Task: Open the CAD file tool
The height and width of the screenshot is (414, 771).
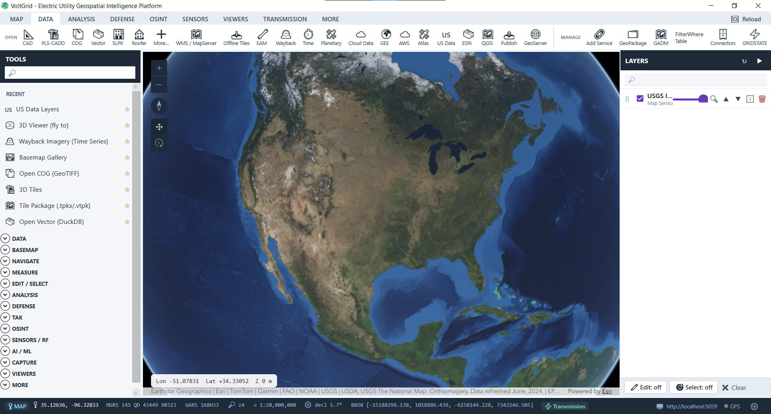Action: point(28,37)
